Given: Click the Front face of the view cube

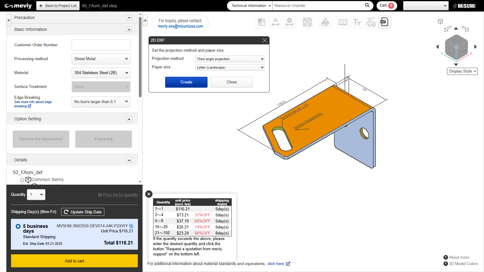Looking at the screenshot, I should (x=463, y=51).
